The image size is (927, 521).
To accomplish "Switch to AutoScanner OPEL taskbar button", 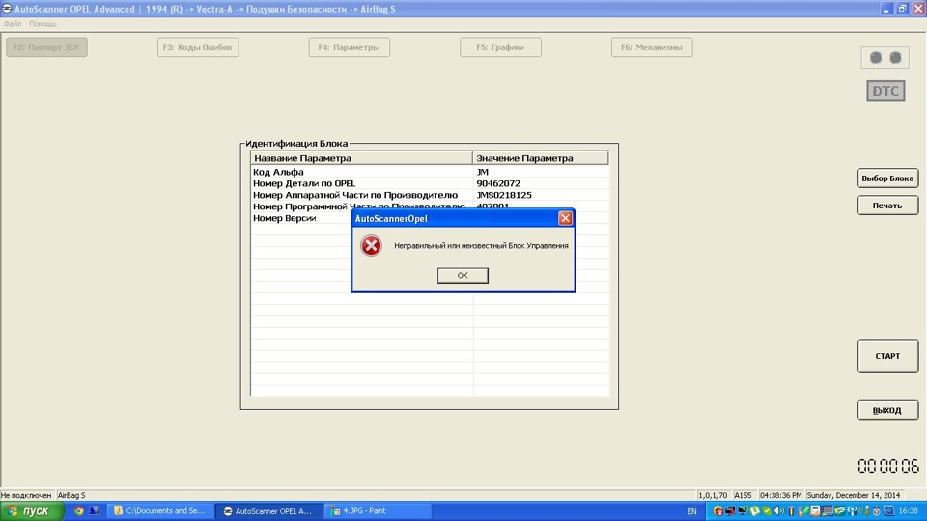I will tap(269, 511).
